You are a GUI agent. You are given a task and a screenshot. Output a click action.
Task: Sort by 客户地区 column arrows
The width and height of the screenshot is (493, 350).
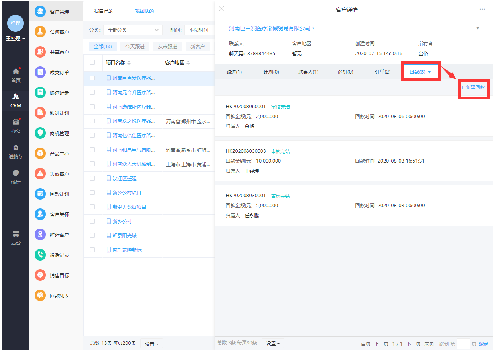point(188,63)
